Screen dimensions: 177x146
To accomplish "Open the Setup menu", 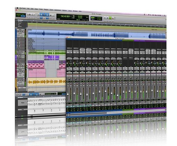I will 70,10.
